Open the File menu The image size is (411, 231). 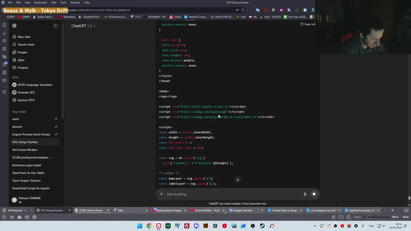10,3
